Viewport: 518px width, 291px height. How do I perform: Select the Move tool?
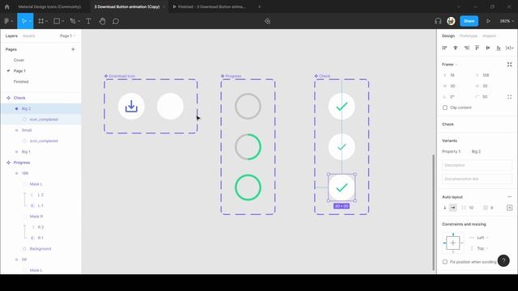[23, 21]
